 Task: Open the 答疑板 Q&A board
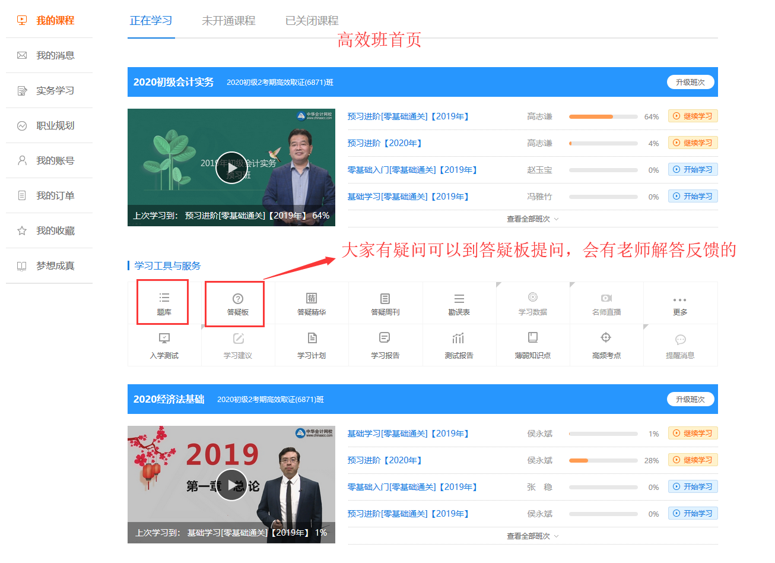[x=237, y=303]
